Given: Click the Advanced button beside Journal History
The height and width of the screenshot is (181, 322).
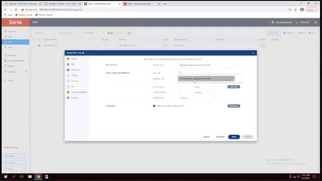Looking at the screenshot, I should [233, 87].
